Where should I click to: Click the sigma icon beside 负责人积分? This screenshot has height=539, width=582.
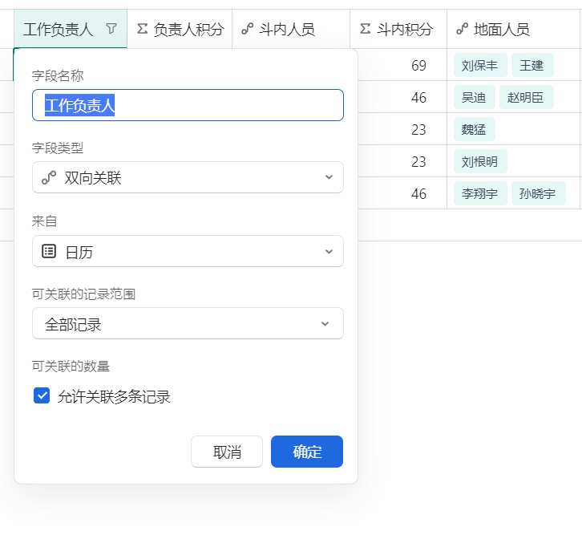pyautogui.click(x=143, y=29)
